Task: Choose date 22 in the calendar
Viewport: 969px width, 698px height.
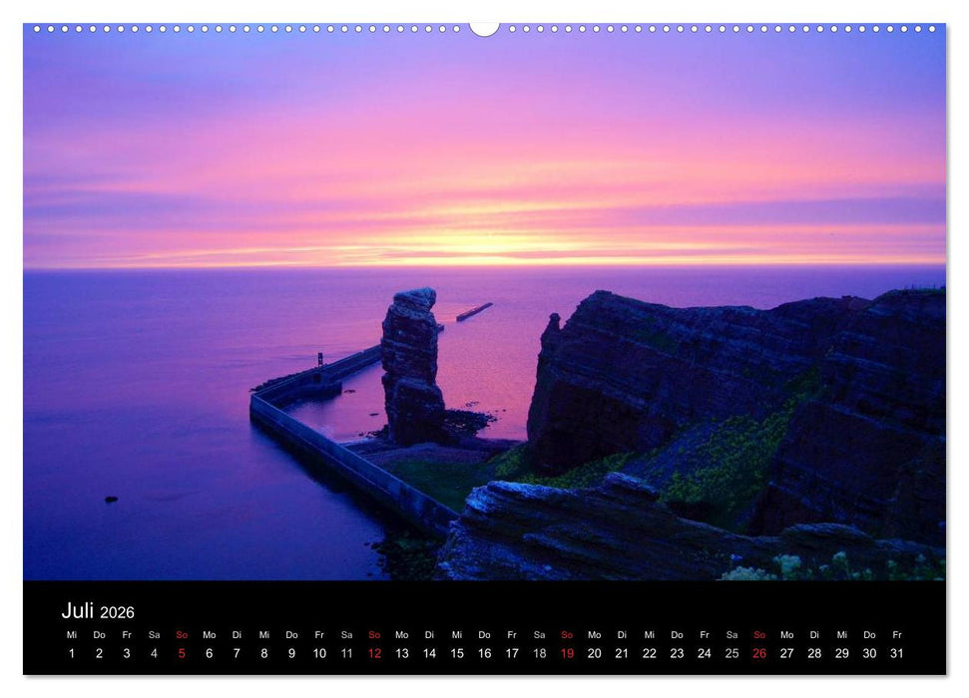Action: click(649, 653)
